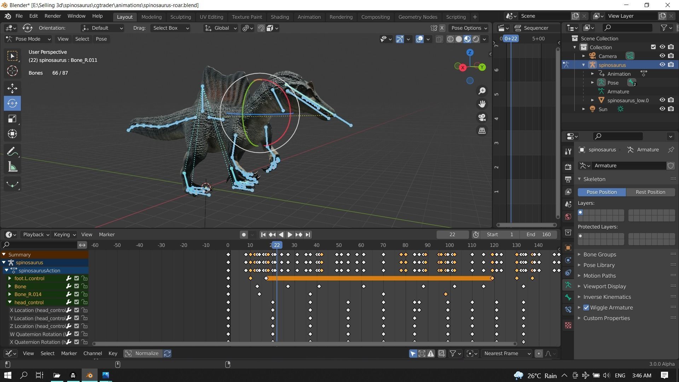Toggle the auto keying record button
The height and width of the screenshot is (382, 679).
tap(244, 235)
